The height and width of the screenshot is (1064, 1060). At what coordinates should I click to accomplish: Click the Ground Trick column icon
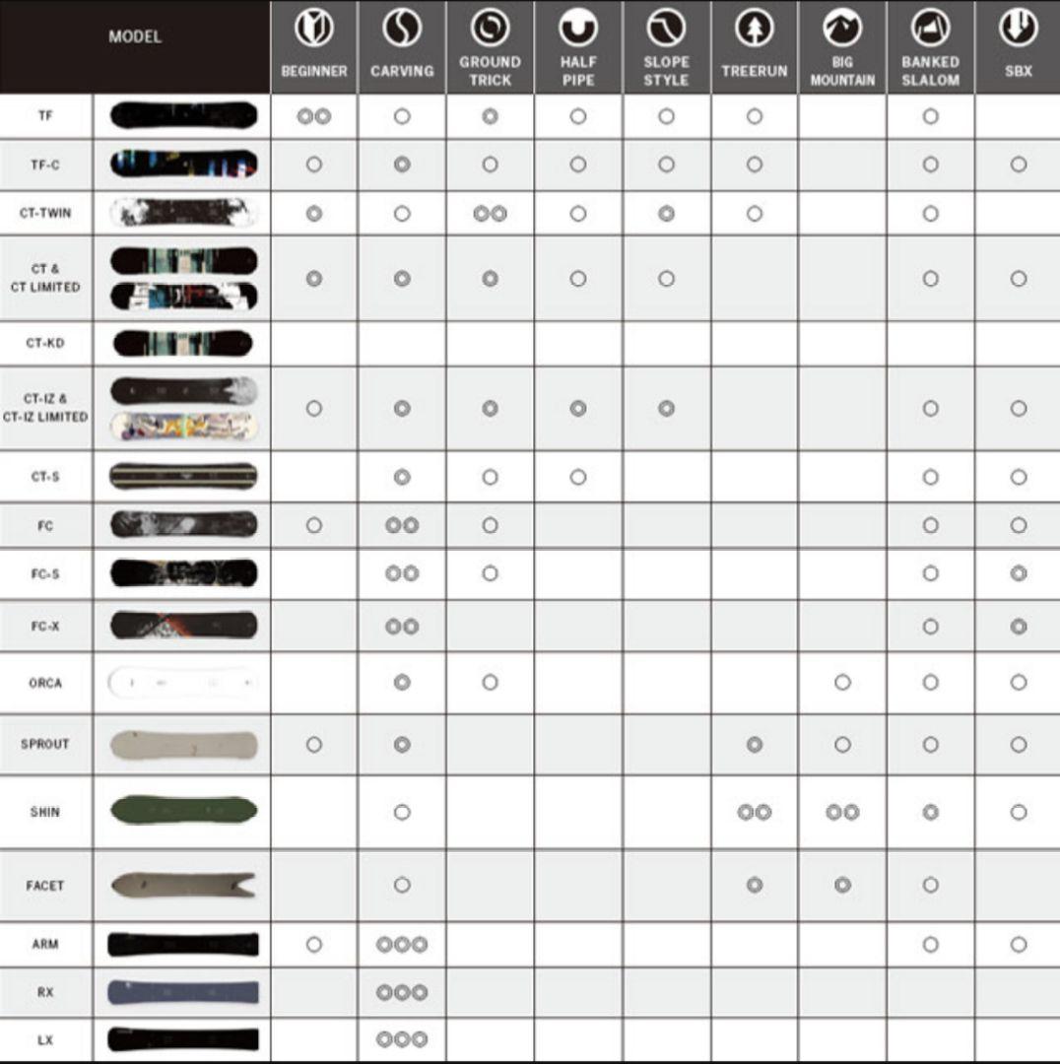coord(490,30)
